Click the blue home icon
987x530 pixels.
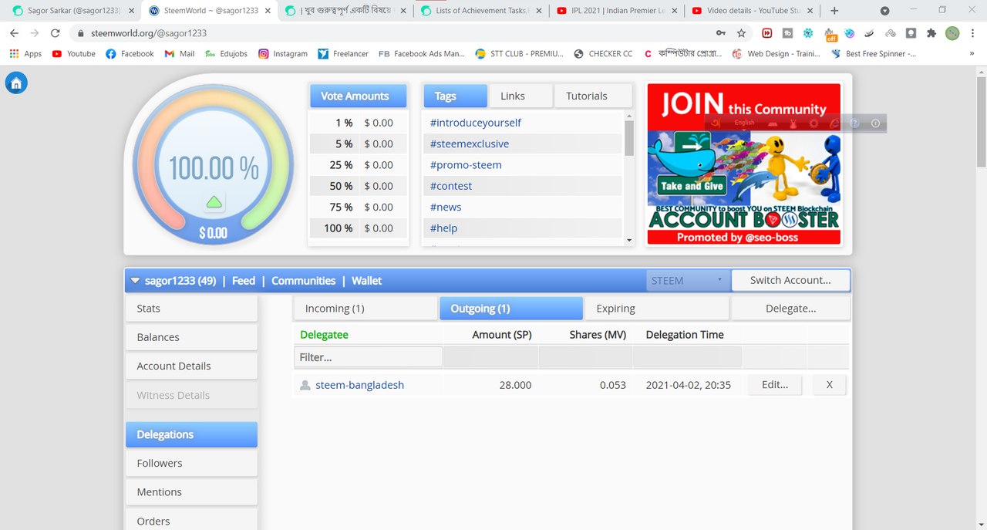click(16, 84)
